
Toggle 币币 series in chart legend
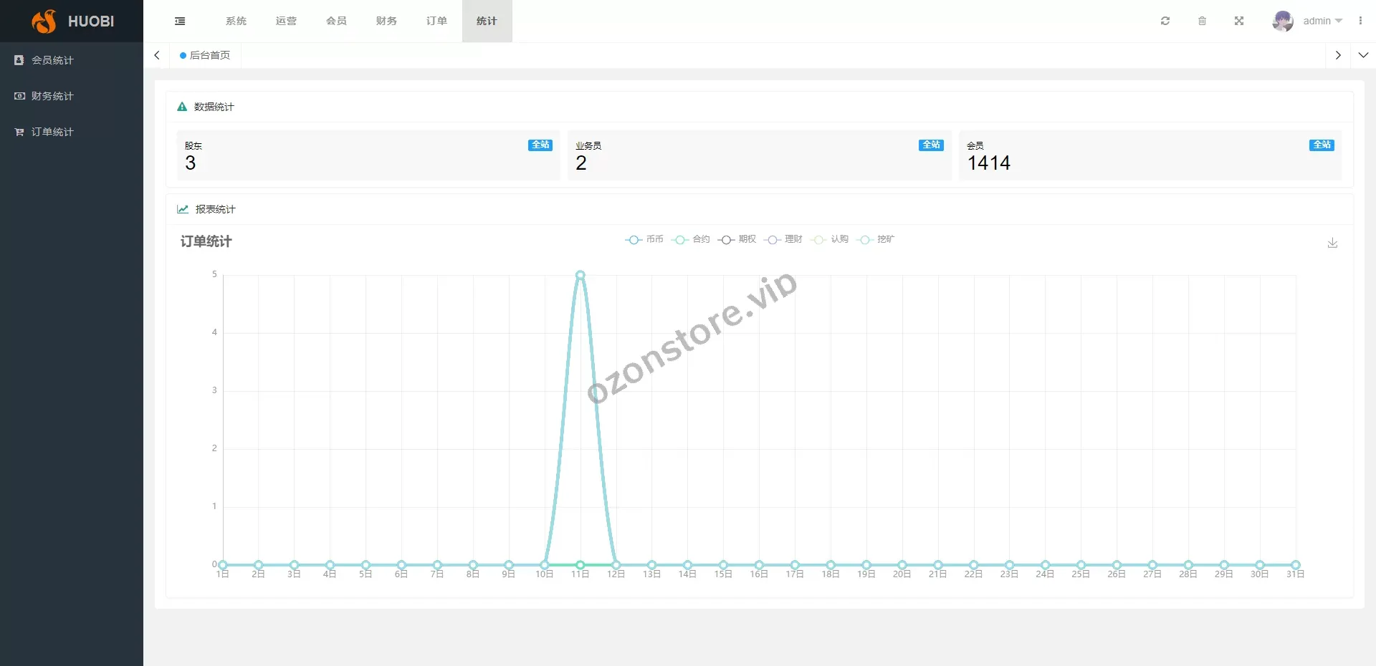click(644, 240)
